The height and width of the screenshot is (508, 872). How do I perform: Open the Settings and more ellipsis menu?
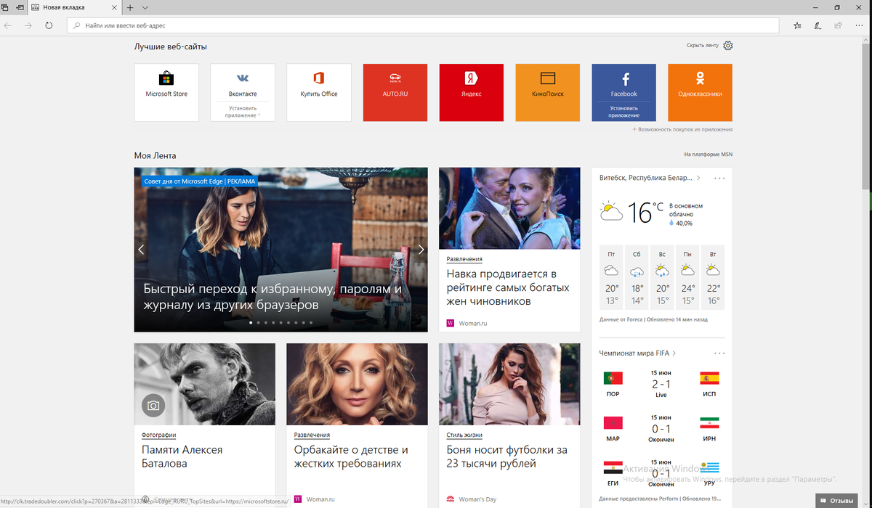pyautogui.click(x=859, y=25)
